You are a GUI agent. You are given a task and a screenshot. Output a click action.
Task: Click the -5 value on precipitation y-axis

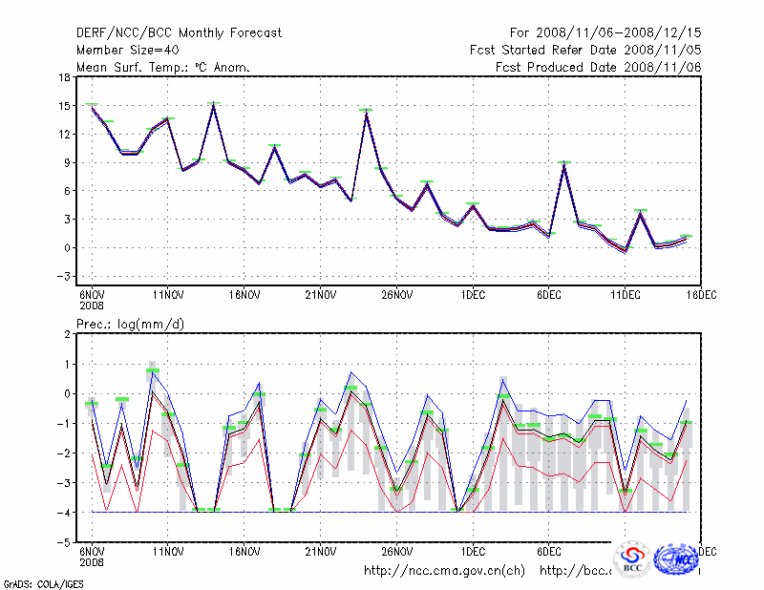pyautogui.click(x=63, y=542)
